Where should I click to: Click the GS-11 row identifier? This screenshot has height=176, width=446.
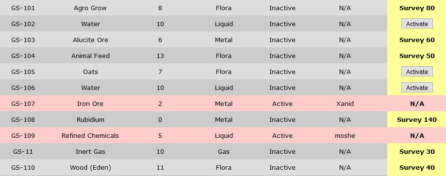click(x=23, y=152)
